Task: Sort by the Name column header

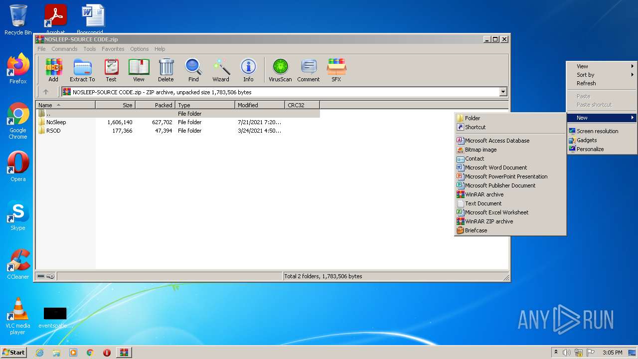Action: click(65, 105)
